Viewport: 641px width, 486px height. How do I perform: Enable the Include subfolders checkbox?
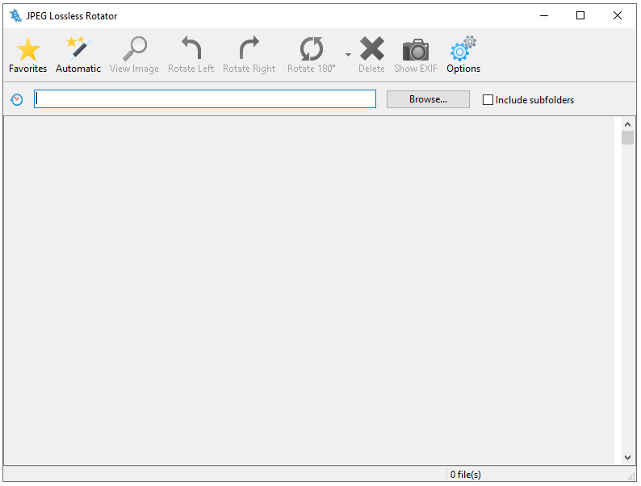488,100
